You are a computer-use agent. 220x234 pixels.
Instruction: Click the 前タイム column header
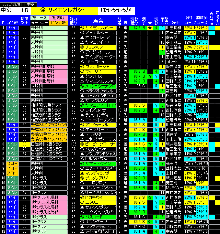coord(217,18)
